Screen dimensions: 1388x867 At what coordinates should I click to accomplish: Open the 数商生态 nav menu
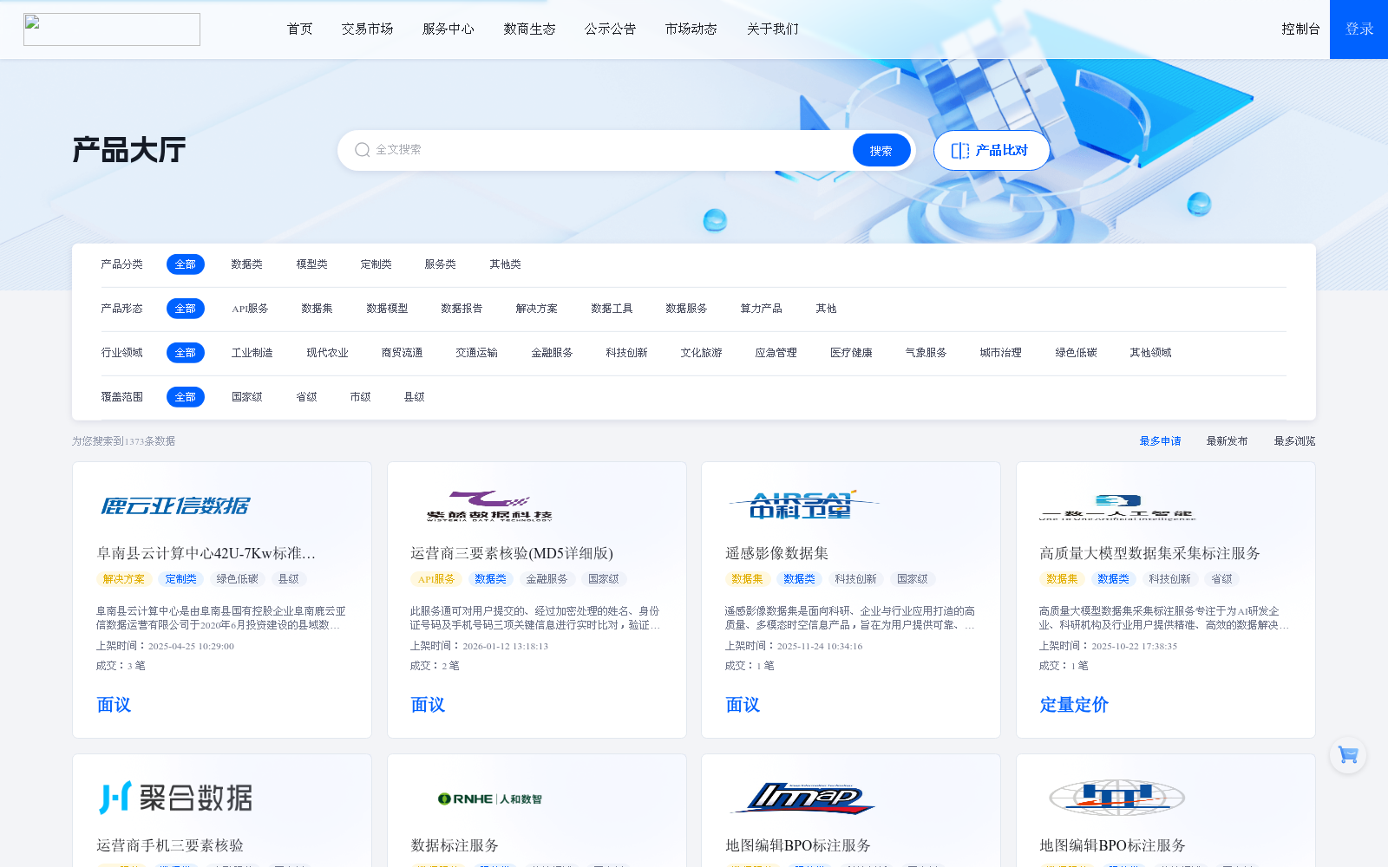pos(530,29)
